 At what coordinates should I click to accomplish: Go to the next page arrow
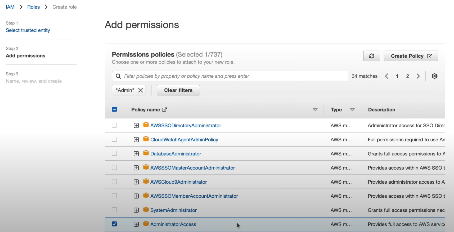coord(418,76)
